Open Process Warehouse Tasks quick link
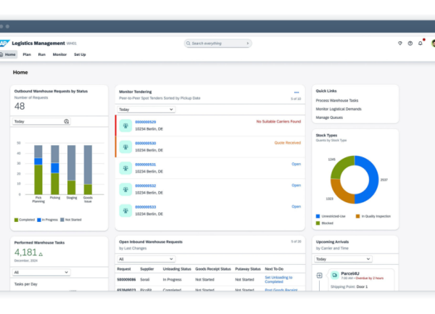The width and height of the screenshot is (435, 314). (338, 99)
